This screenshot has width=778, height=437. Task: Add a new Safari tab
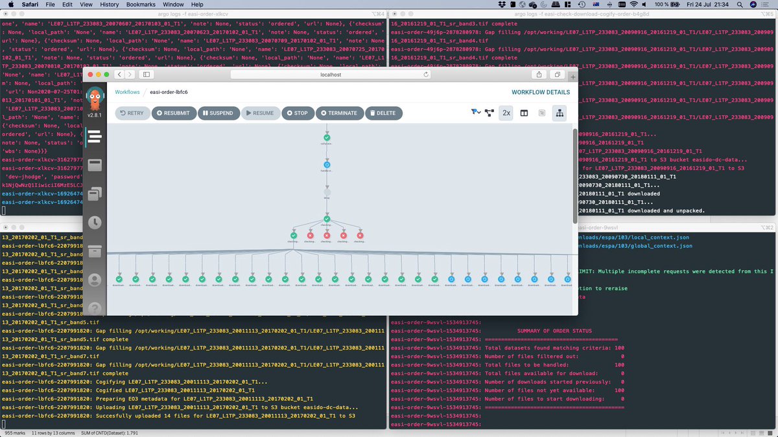coord(572,76)
